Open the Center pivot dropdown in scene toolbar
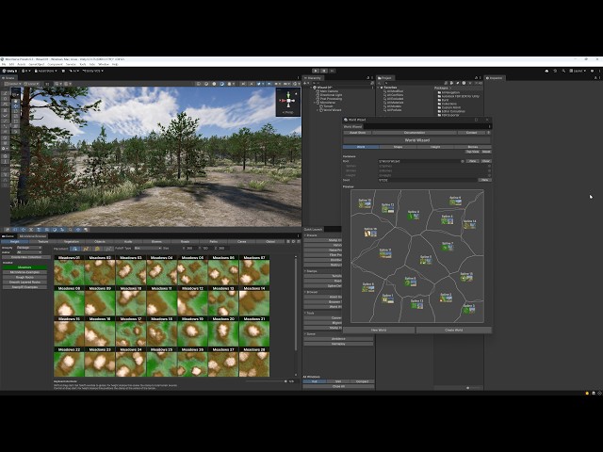 pyautogui.click(x=12, y=84)
